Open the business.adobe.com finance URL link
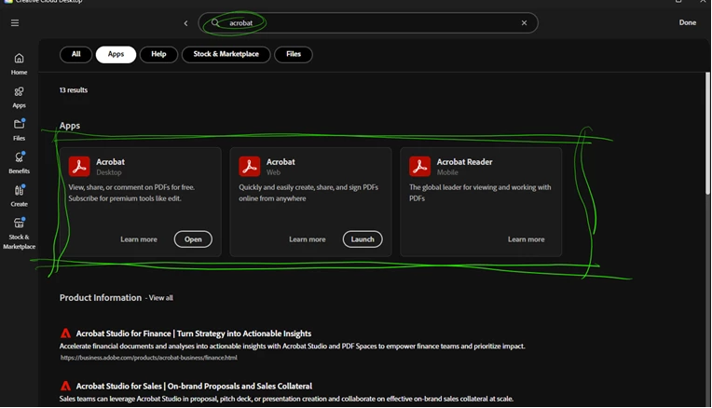Viewport: 712px width, 408px height. pos(149,358)
